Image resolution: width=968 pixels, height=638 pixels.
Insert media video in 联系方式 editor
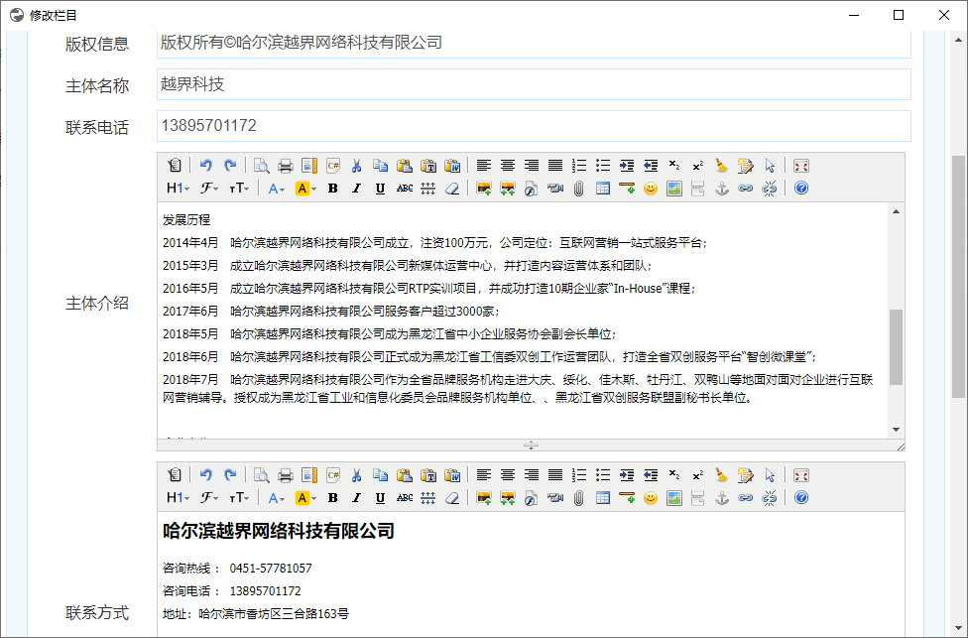point(555,498)
